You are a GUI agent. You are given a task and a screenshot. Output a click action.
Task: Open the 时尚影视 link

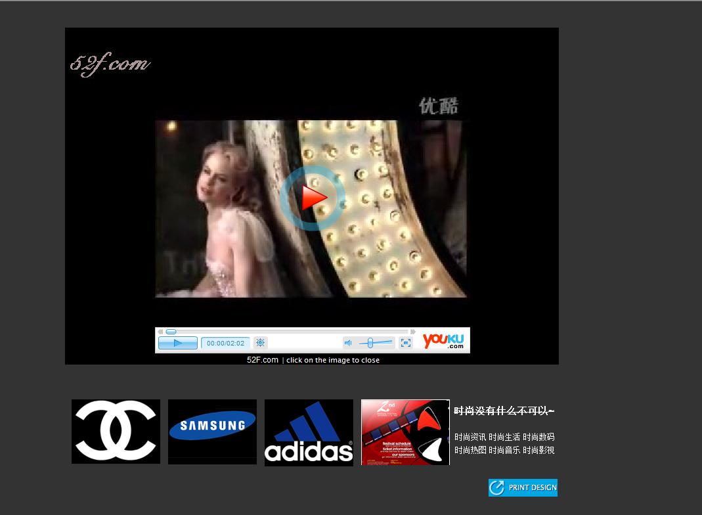538,450
